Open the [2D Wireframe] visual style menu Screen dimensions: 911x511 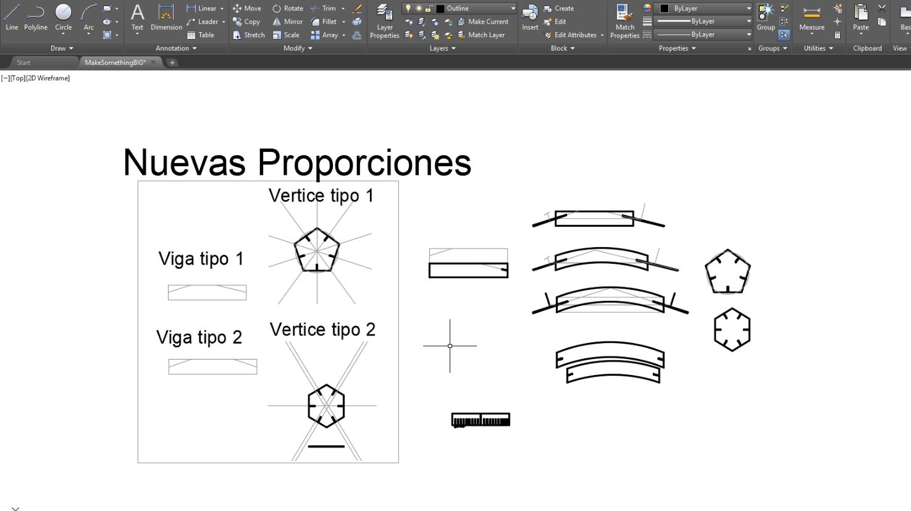pyautogui.click(x=48, y=78)
